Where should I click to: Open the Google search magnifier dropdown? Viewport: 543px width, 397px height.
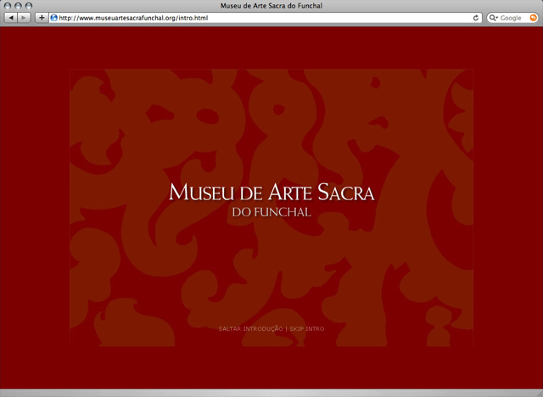coord(493,18)
